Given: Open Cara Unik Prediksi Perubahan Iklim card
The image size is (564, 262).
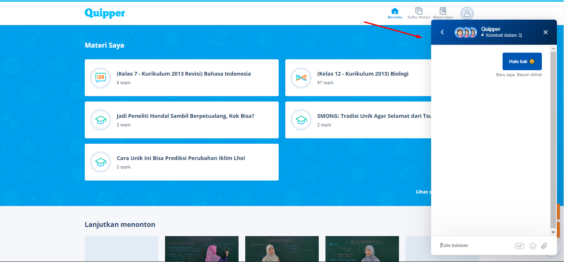Looking at the screenshot, I should (x=181, y=162).
